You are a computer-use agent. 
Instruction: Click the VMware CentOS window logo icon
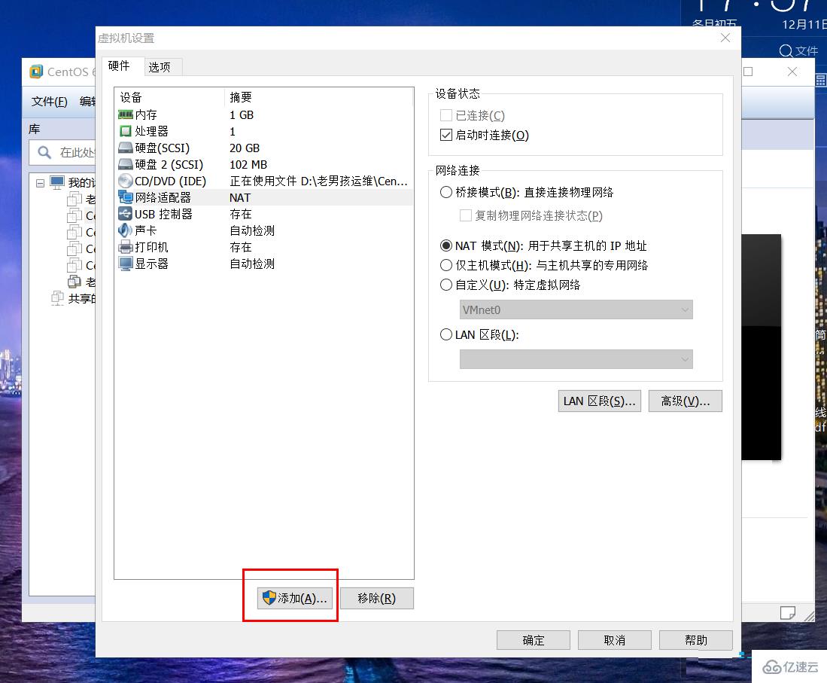pos(36,72)
